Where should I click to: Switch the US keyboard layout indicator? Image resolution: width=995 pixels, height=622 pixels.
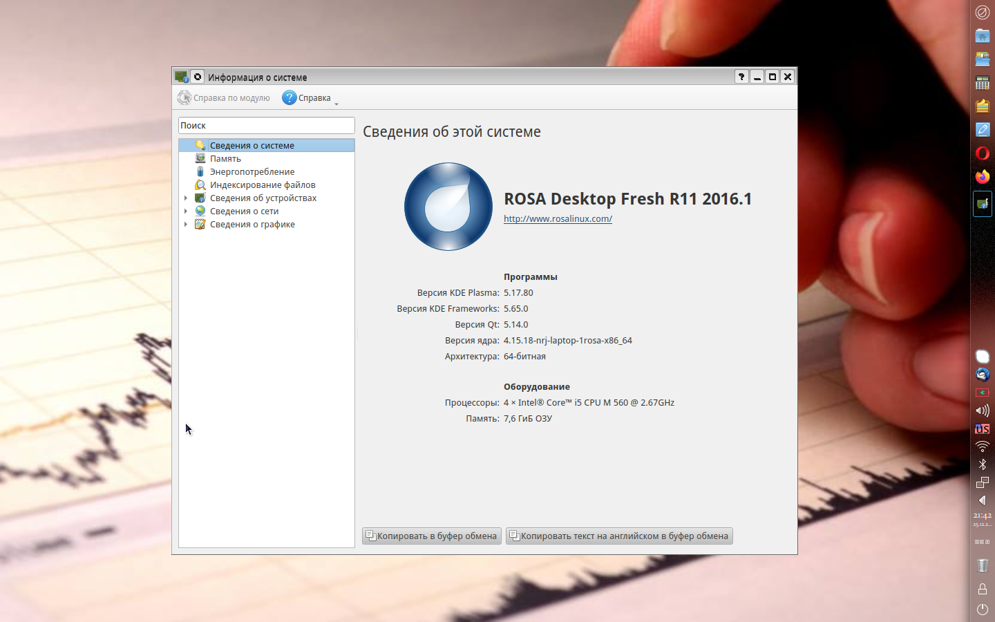[982, 428]
